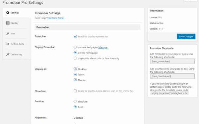Screen dimensions: 199x124
Task: Click the [bws_countdown] shortcode field
Action: (x=172, y=76)
